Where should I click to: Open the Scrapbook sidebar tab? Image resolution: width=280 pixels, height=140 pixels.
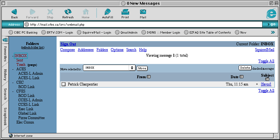coord(5,117)
